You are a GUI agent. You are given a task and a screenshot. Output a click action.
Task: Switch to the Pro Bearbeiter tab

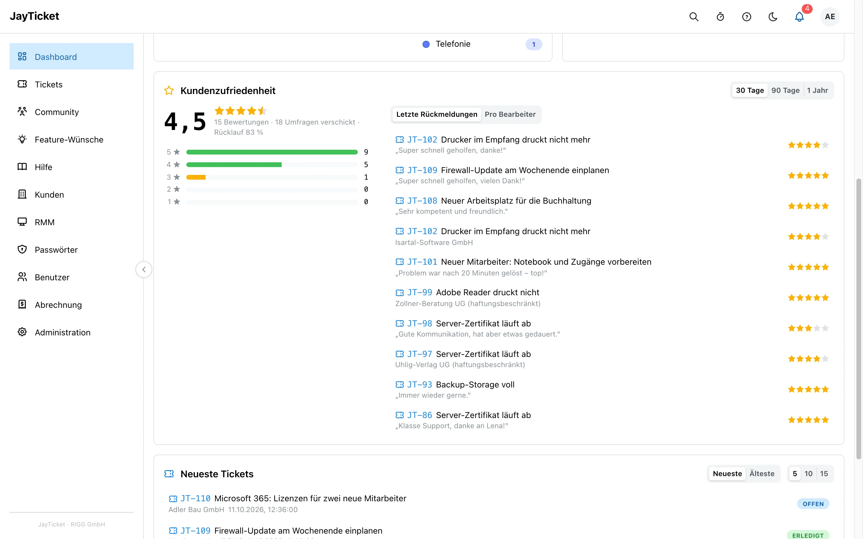(510, 114)
